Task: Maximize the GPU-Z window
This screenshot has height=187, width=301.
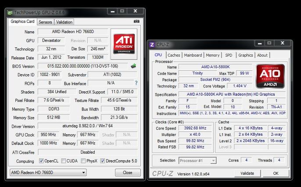Action: click(122, 11)
